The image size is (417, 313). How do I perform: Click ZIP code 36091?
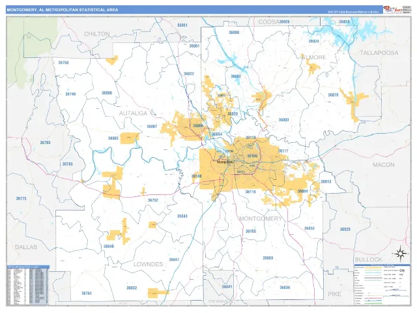point(182,25)
